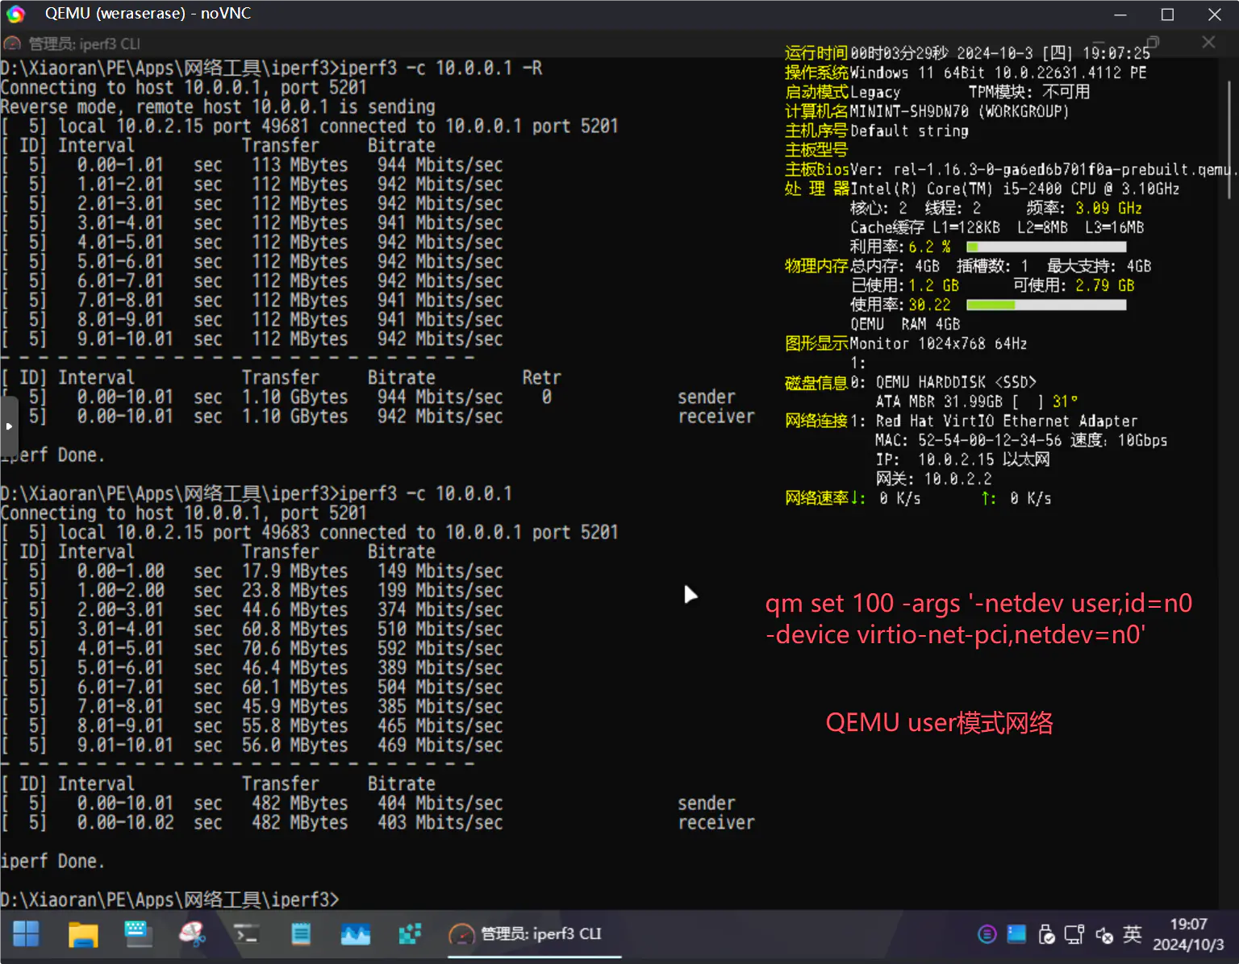Launch the command prompt taskbar icon
Viewport: 1239px width, 964px height.
(246, 934)
